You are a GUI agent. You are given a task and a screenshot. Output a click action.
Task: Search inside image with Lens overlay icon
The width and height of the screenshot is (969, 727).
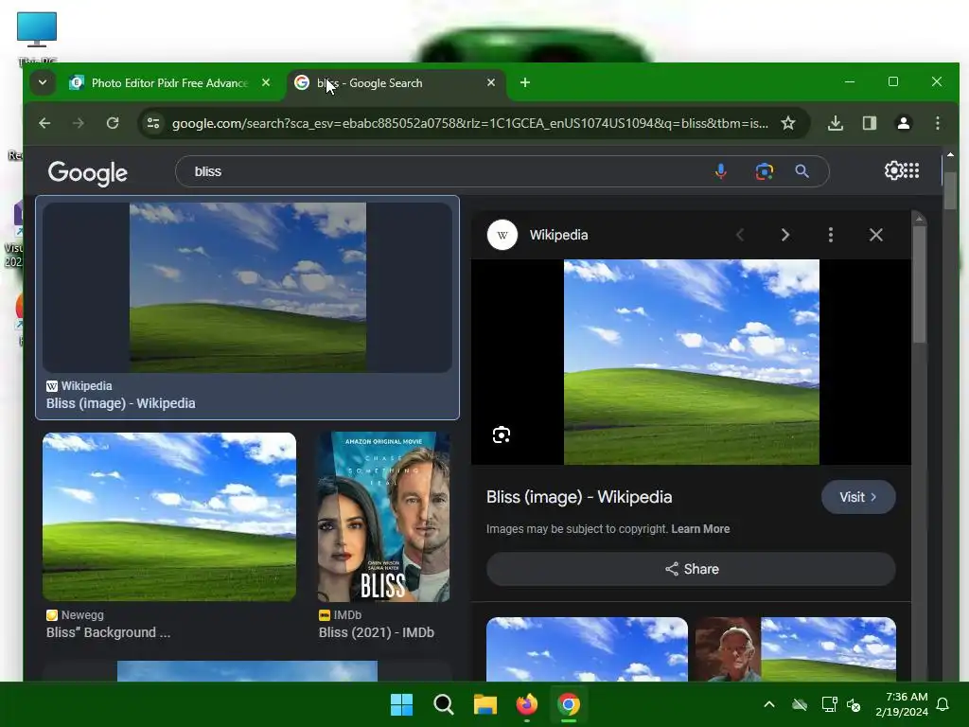click(x=502, y=434)
